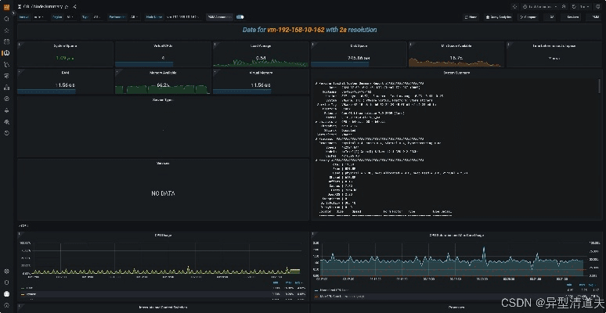Click the Grafana logo in the sidebar
The height and width of the screenshot is (313, 606).
[x=6, y=5]
